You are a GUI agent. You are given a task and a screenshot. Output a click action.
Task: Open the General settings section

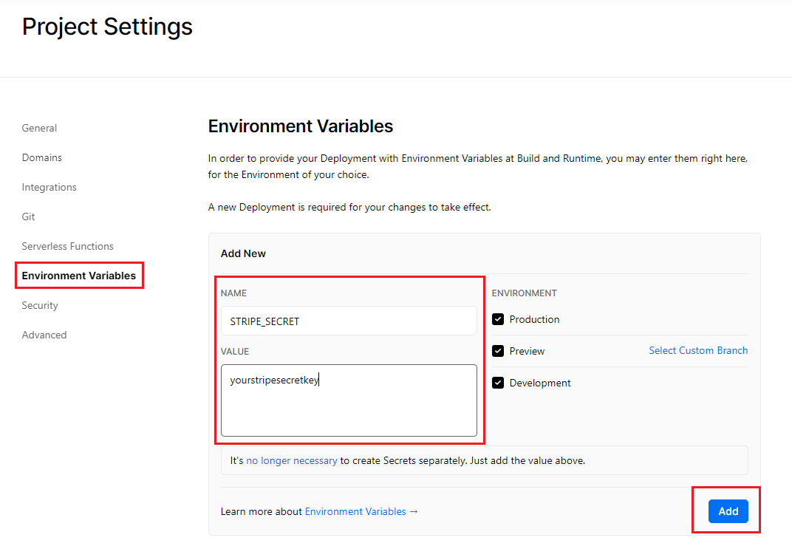(39, 128)
